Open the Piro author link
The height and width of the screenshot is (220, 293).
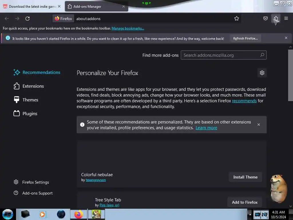click(x=109, y=205)
